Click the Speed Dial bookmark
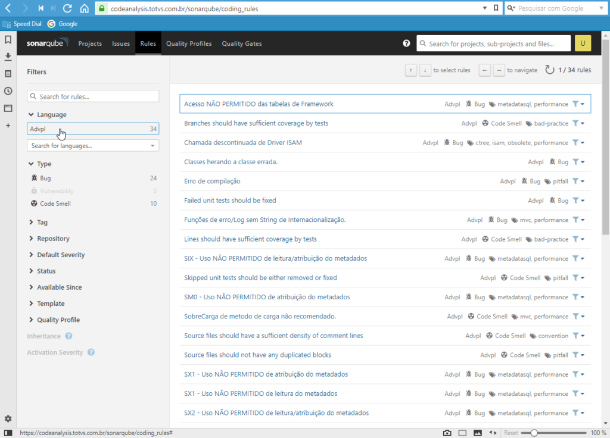 pos(22,24)
